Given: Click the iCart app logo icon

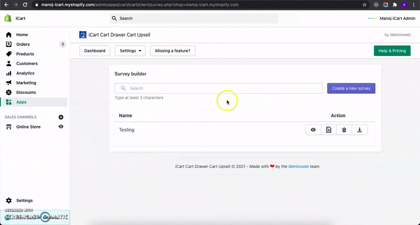Looking at the screenshot, I should [83, 35].
